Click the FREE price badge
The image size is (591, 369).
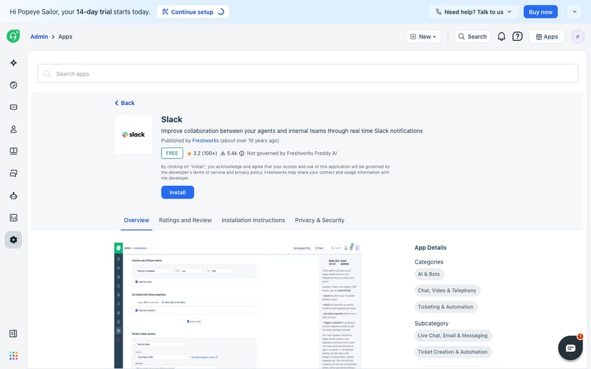(172, 153)
